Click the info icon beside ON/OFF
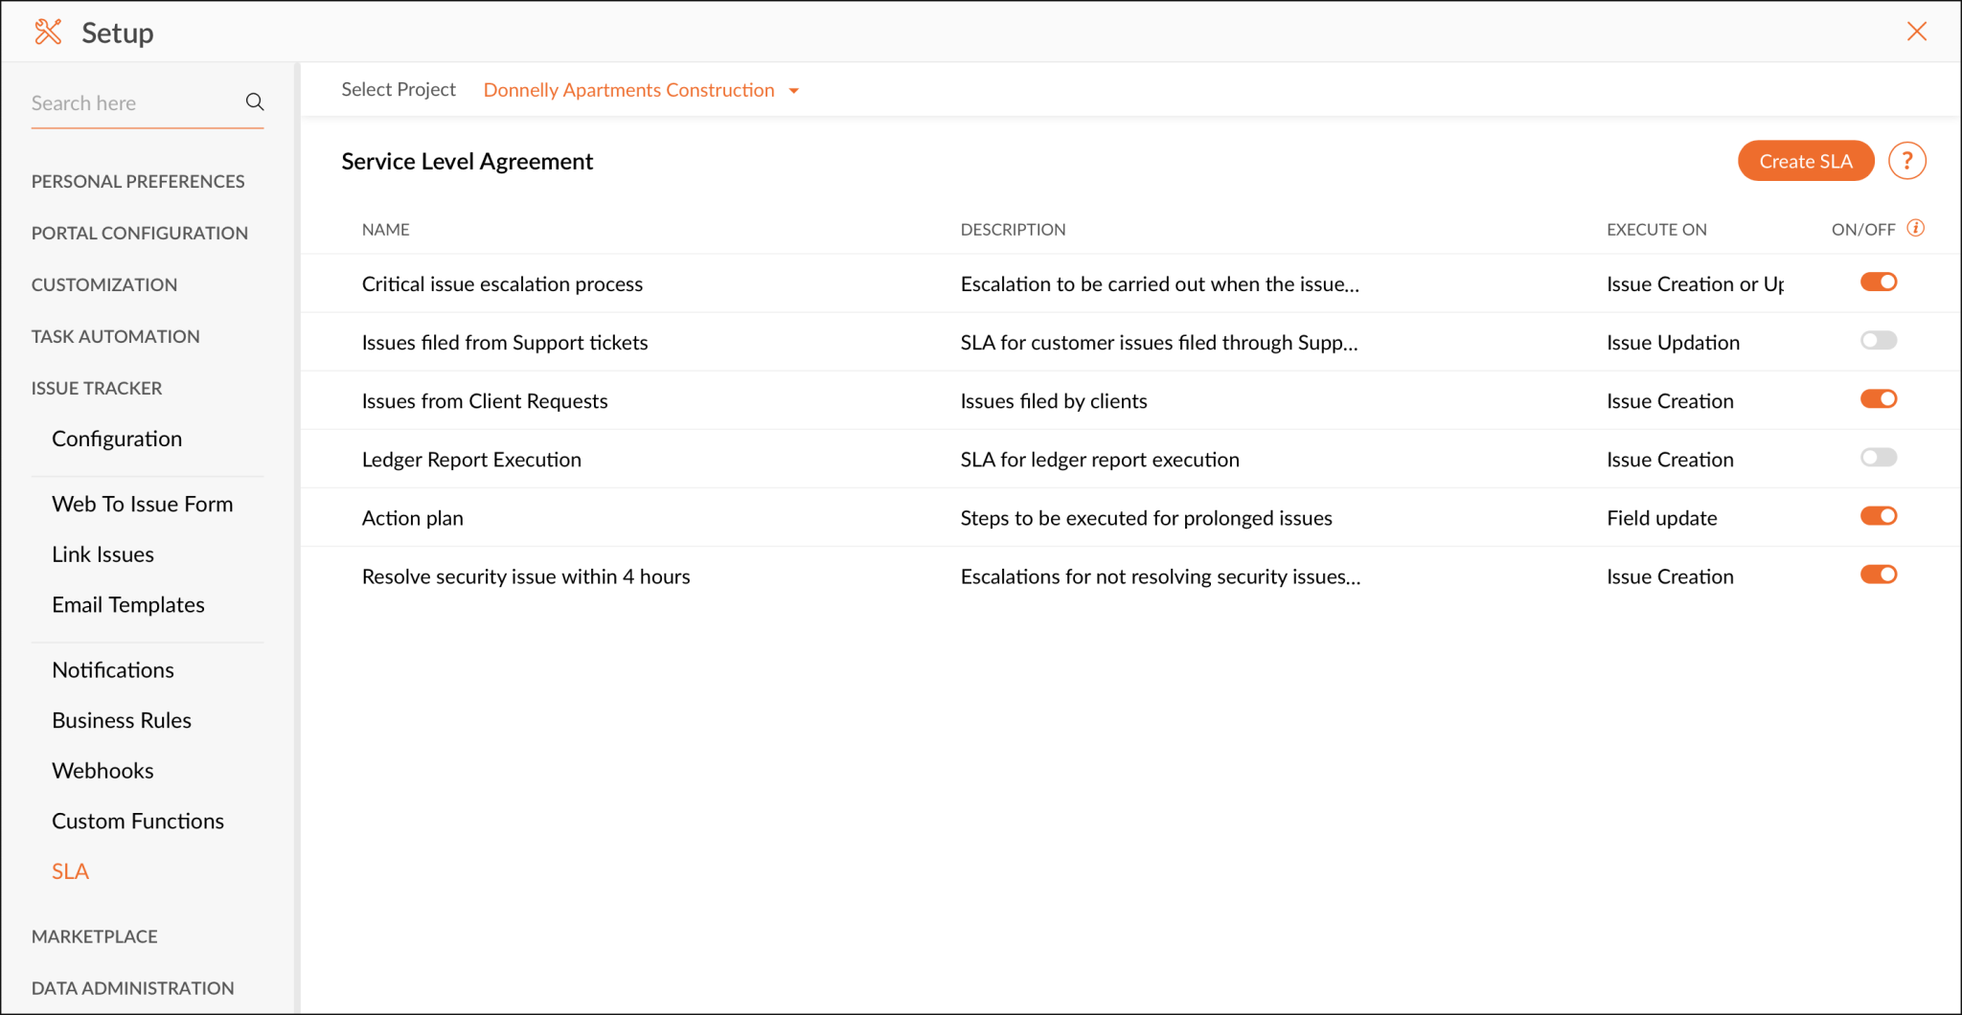 point(1916,228)
